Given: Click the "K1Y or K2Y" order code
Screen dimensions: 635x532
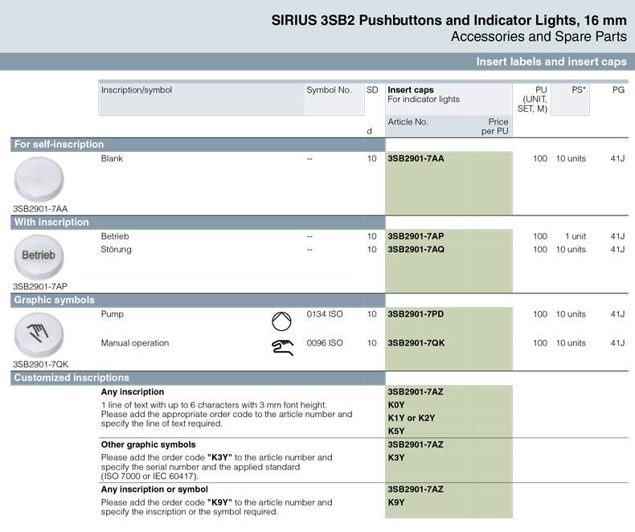Looking at the screenshot, I should click(412, 419).
